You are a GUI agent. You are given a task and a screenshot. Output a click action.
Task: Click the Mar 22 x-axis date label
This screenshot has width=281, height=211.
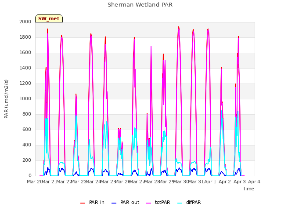tap(65, 182)
